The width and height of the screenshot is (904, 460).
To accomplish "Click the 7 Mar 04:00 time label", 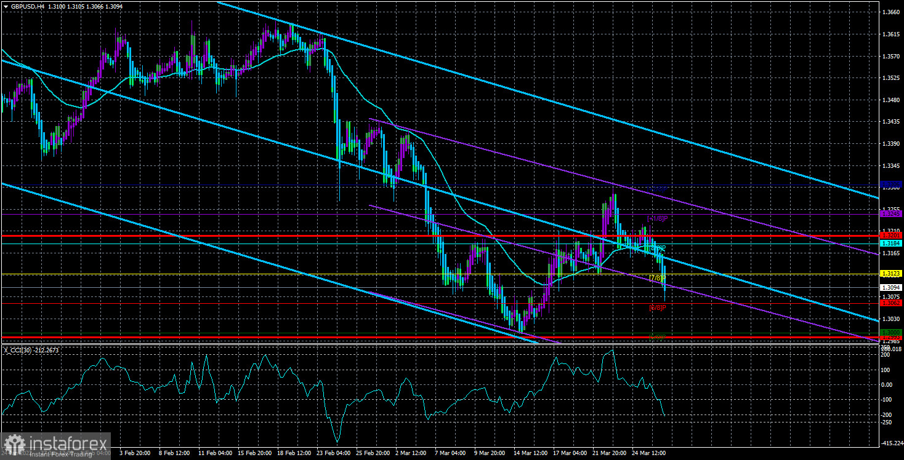I will [450, 453].
